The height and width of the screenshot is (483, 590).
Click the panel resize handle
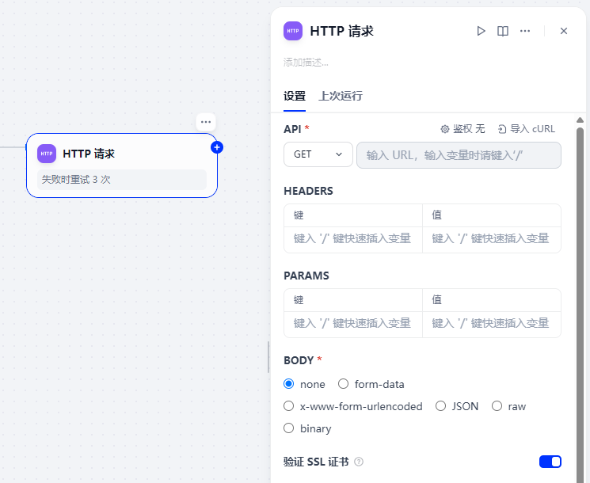pos(268,357)
